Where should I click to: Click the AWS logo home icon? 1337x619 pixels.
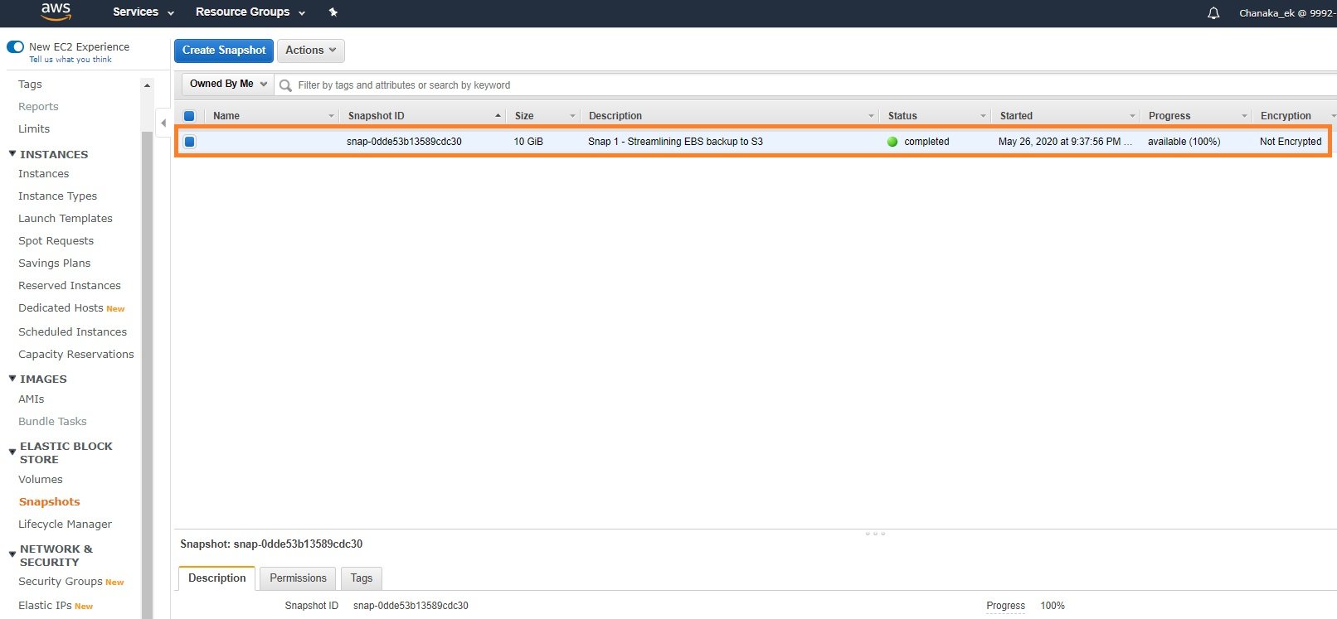pyautogui.click(x=56, y=12)
